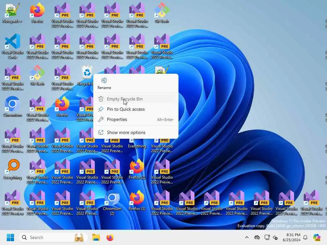Open the Firefox (2) desktop shortcut
The height and width of the screenshot is (245, 327).
pos(137,169)
